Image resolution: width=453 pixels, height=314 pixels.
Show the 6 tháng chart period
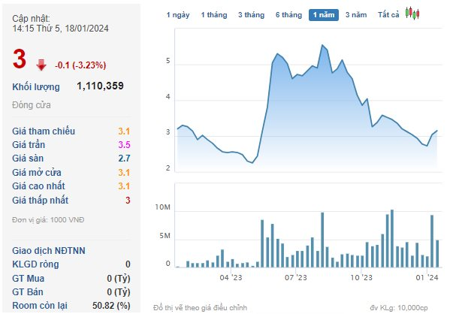tap(288, 15)
